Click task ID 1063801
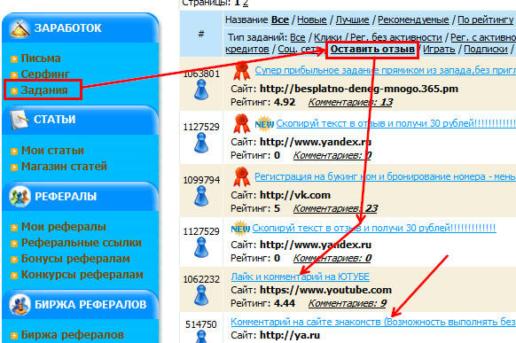This screenshot has height=343, width=516. pos(201,74)
